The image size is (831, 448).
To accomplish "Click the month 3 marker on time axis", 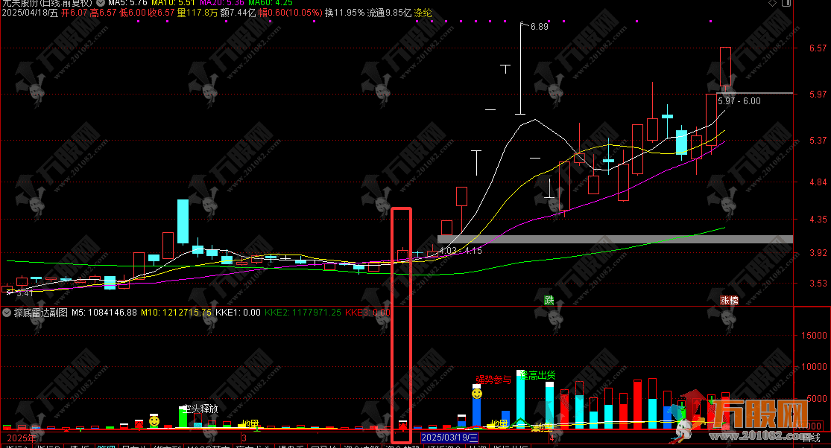I will pos(244,438).
